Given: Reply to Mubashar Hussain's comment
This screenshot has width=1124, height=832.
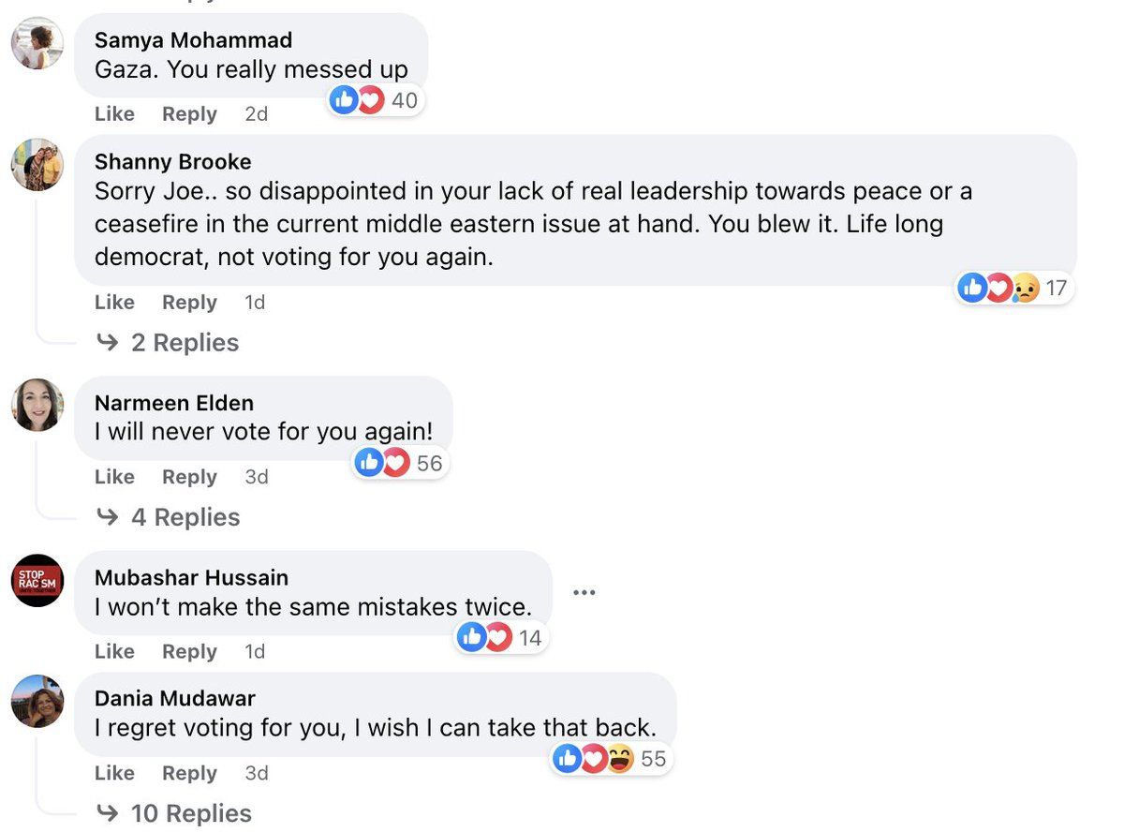Looking at the screenshot, I should (x=189, y=651).
